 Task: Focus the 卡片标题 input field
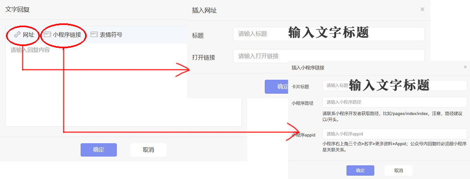click(x=395, y=85)
